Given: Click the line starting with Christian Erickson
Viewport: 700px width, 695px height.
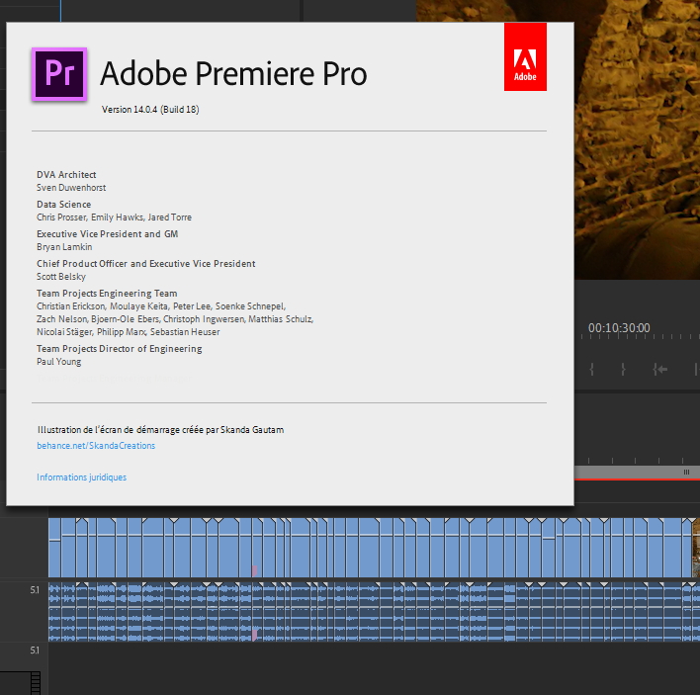Looking at the screenshot, I should tap(161, 306).
